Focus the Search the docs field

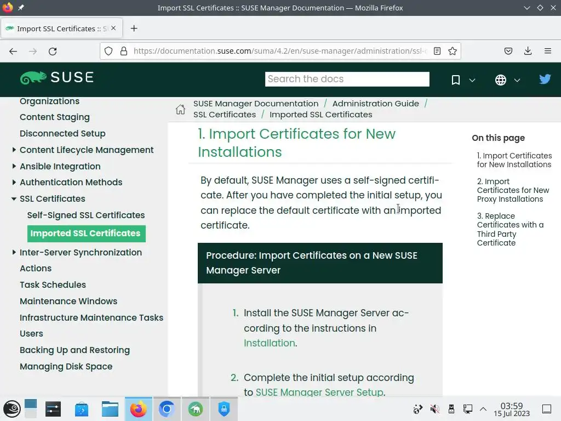(x=347, y=79)
